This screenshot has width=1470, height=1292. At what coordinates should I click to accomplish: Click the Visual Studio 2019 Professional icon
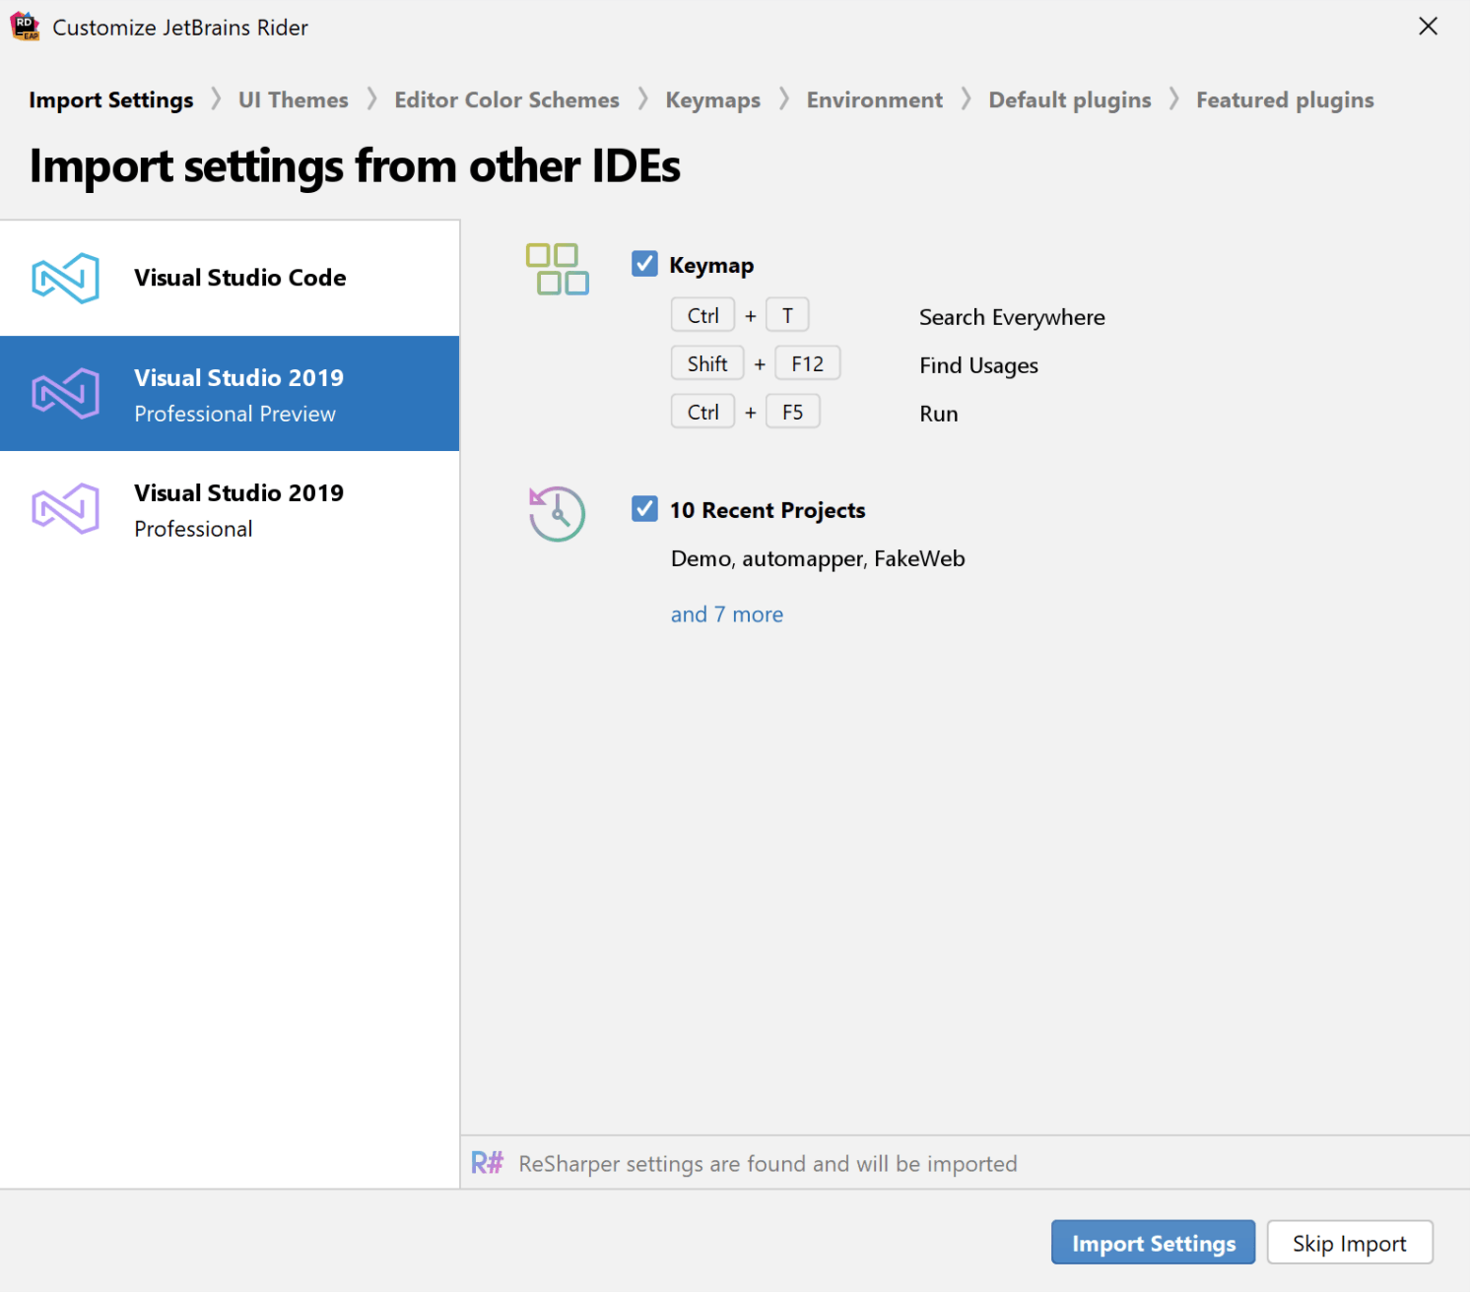click(x=65, y=508)
